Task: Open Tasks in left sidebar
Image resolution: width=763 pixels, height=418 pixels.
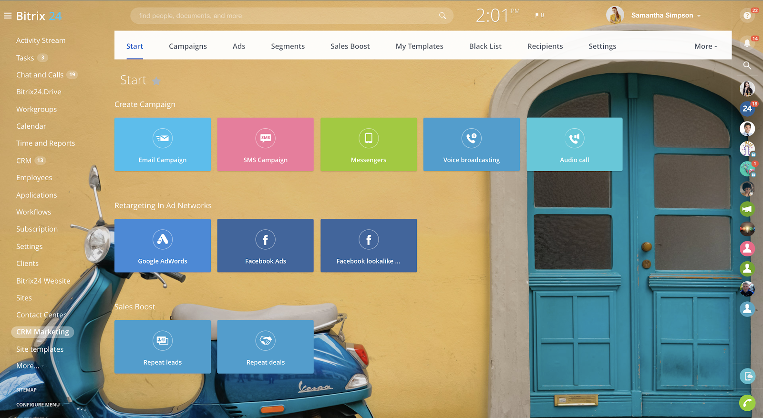Action: (x=25, y=58)
